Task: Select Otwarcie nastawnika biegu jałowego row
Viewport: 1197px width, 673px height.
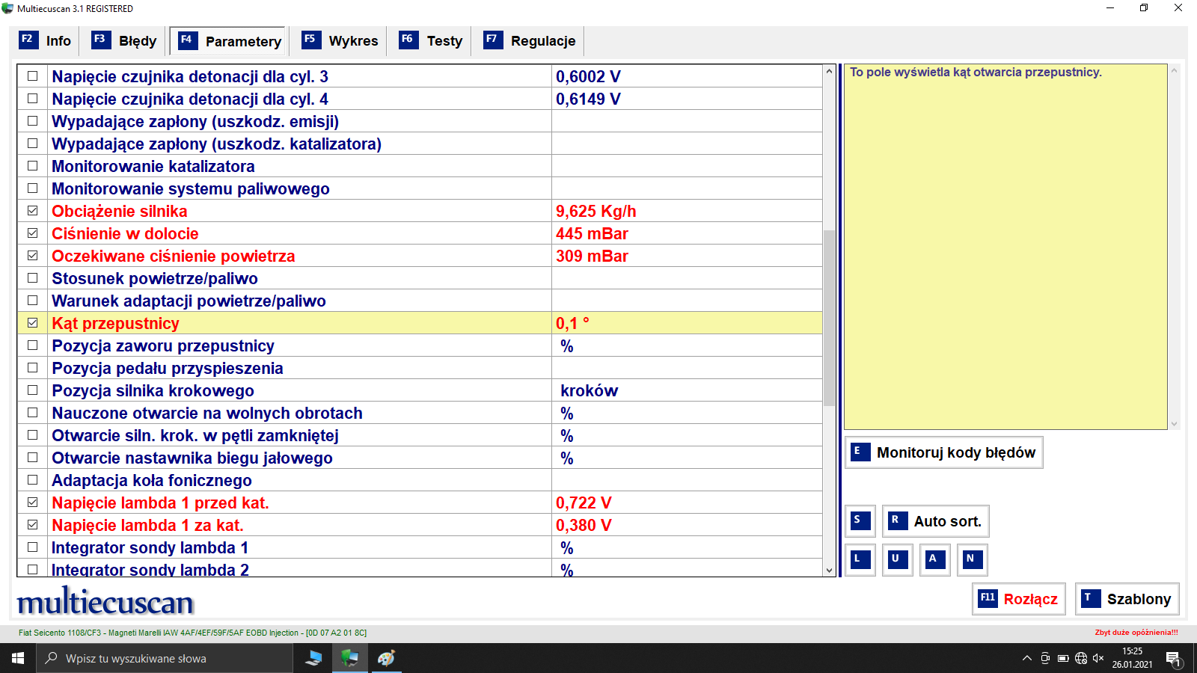Action: [x=420, y=458]
